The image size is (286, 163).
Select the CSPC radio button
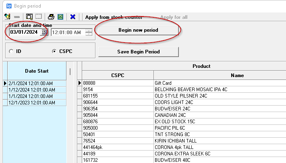54,51
